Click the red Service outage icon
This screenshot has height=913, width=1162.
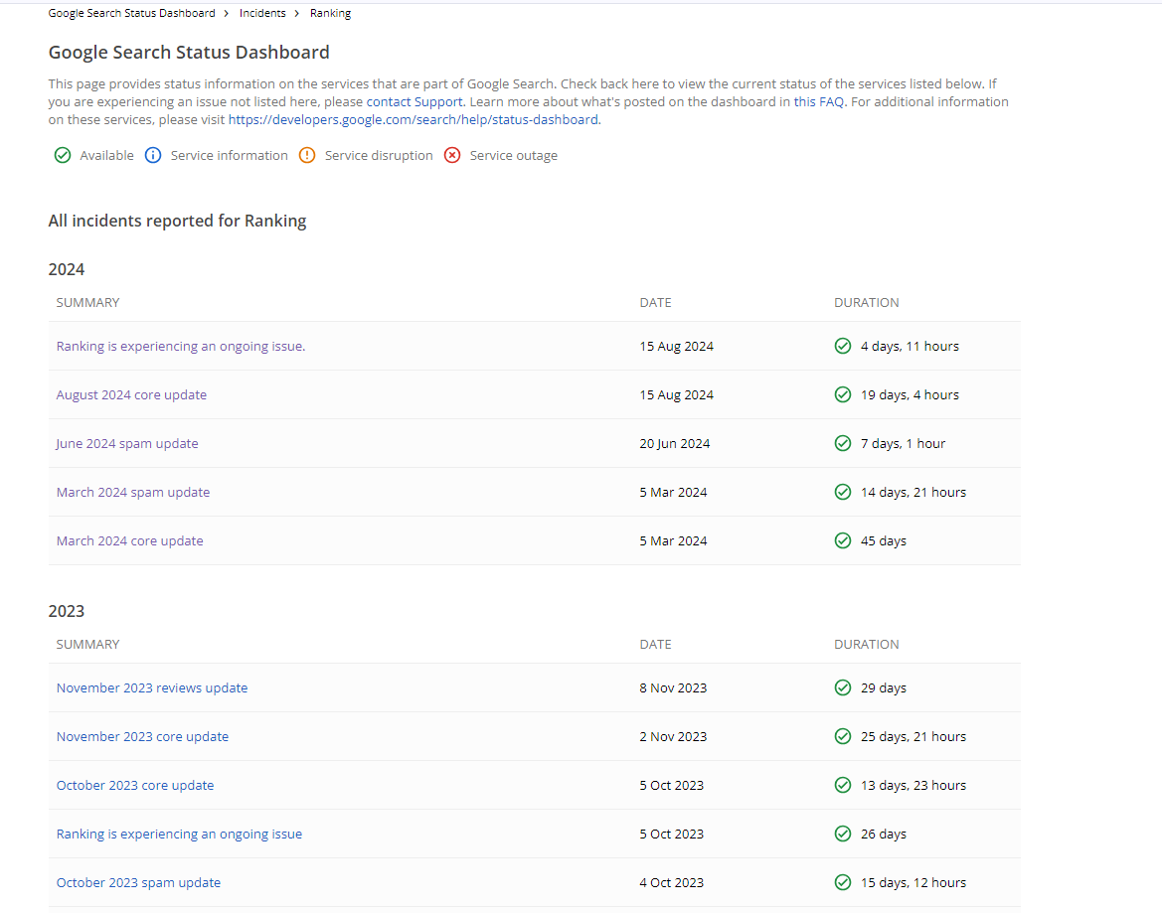[x=452, y=156]
